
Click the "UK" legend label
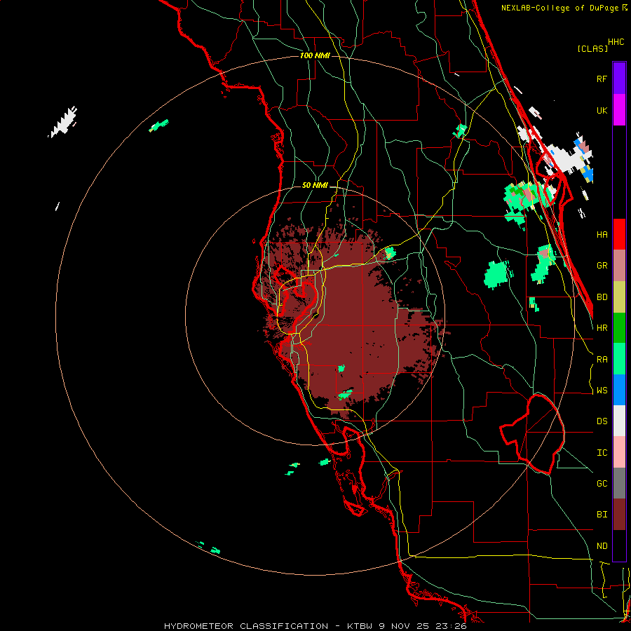pos(602,110)
